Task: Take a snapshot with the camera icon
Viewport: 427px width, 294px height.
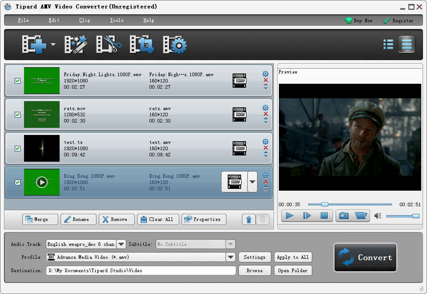Action: [344, 216]
